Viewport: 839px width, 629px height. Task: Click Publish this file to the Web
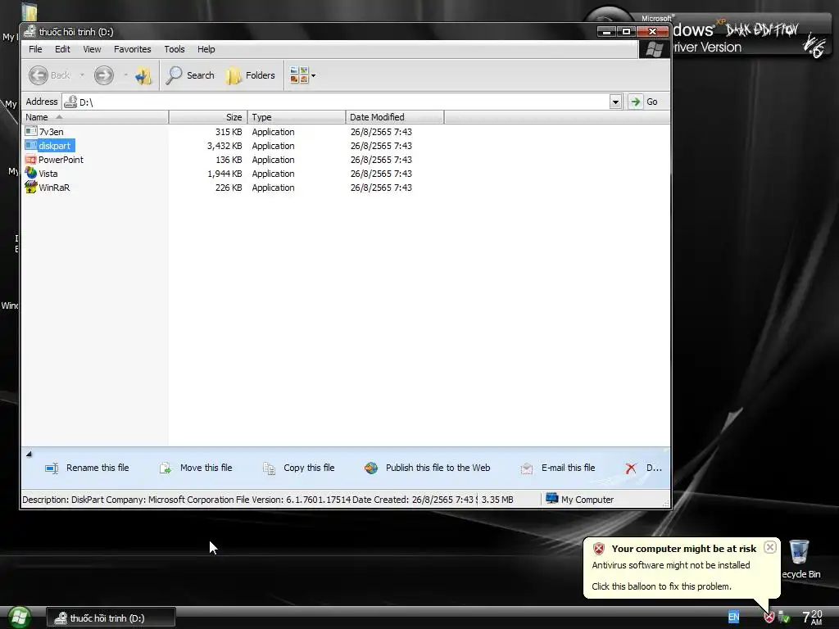[x=438, y=468]
